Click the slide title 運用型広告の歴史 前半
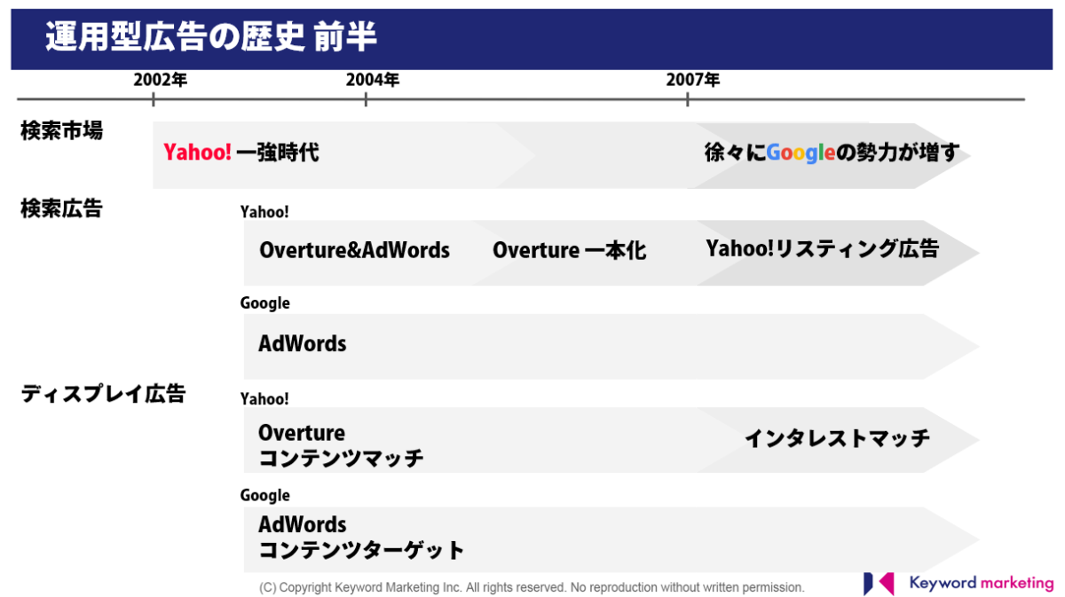This screenshot has width=1065, height=597. coord(211,37)
